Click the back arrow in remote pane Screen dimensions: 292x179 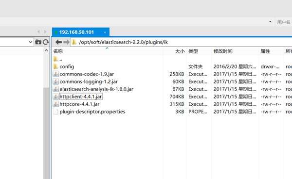click(x=59, y=42)
